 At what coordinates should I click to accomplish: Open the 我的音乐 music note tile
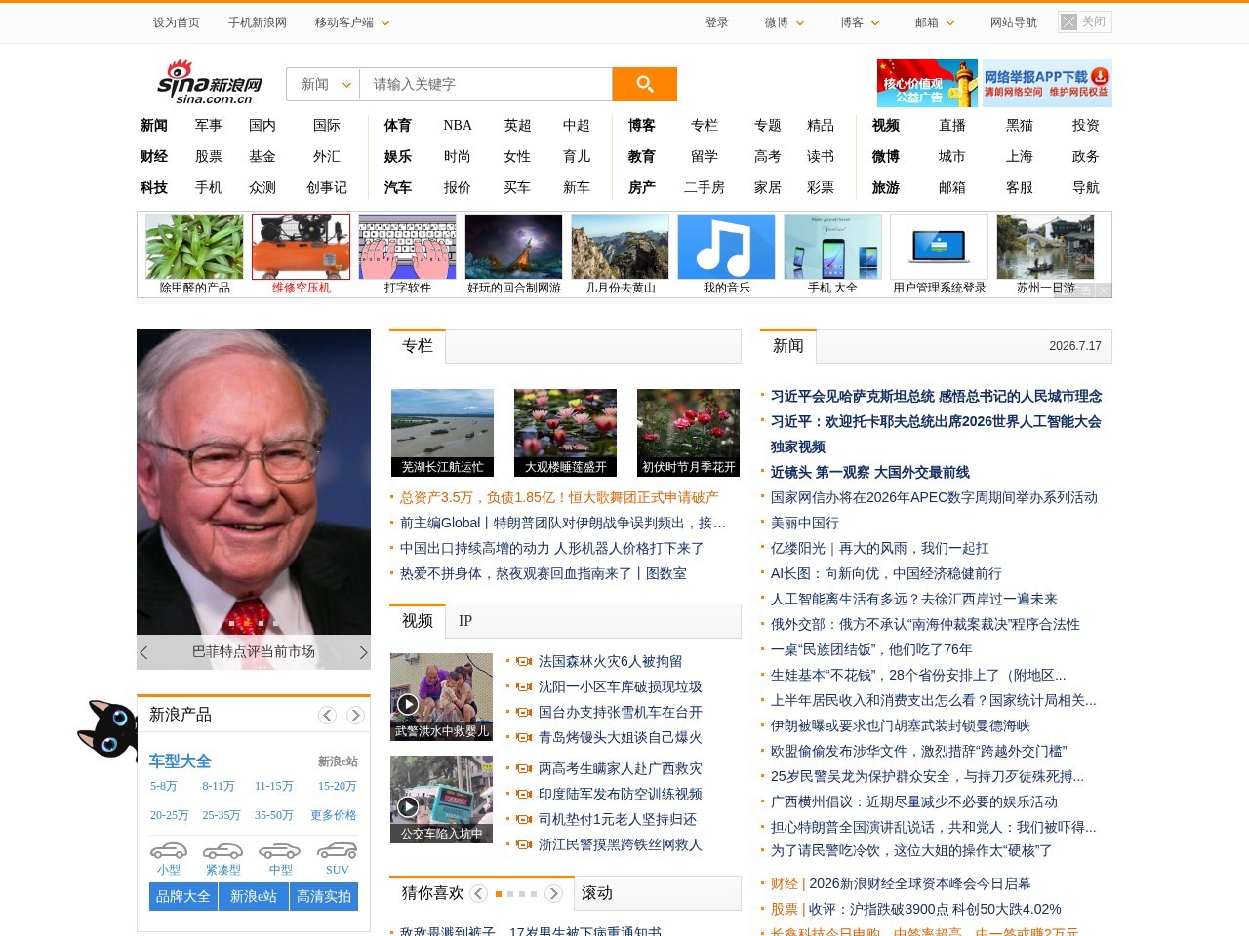(x=726, y=247)
